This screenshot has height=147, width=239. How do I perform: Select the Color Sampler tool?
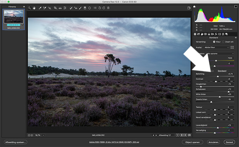coord(45,8)
